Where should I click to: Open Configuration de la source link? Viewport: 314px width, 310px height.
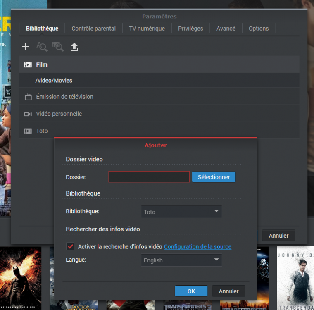pyautogui.click(x=197, y=247)
